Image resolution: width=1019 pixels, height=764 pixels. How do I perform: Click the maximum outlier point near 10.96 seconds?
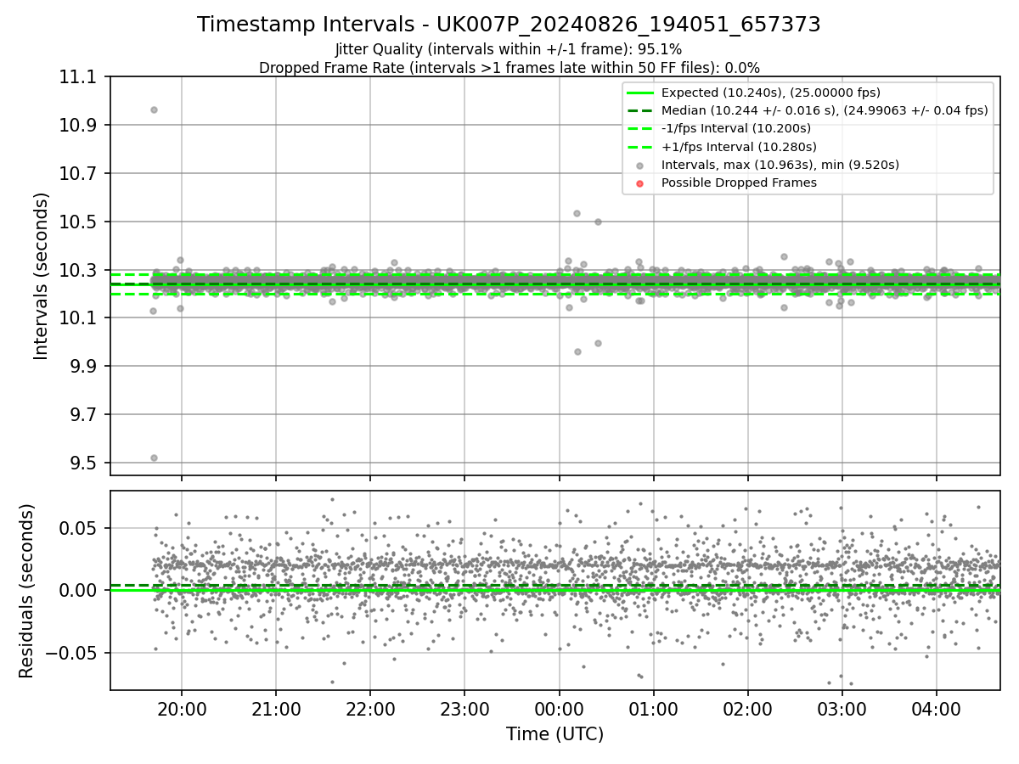(x=154, y=110)
